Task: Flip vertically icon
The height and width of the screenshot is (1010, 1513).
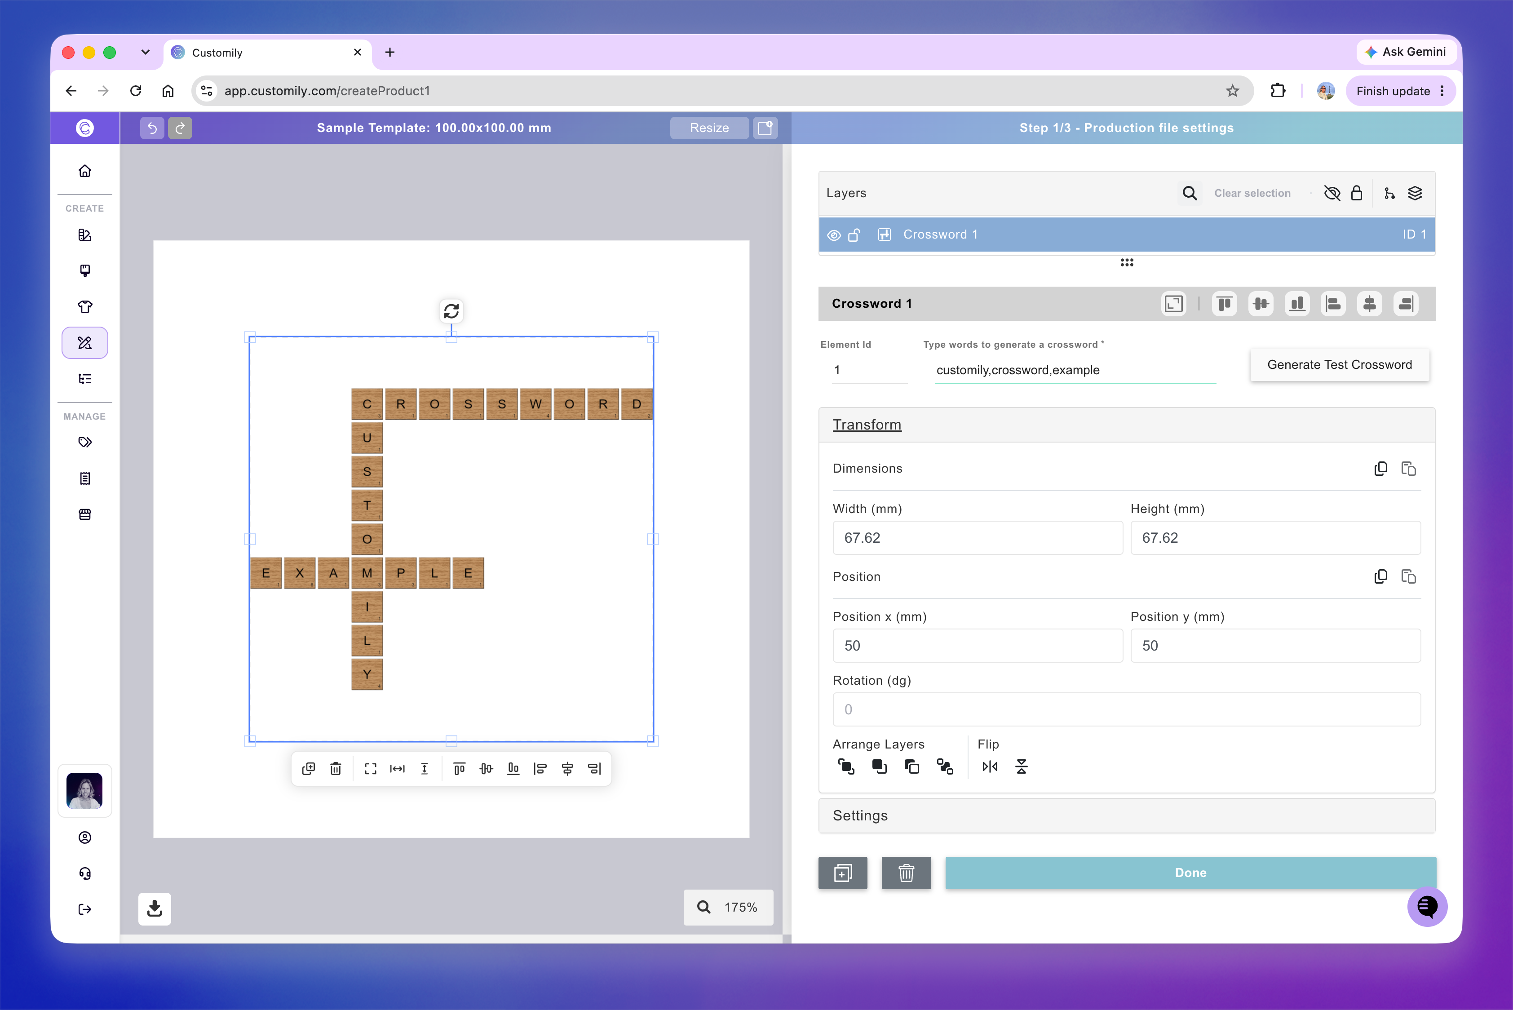Action: point(1022,766)
